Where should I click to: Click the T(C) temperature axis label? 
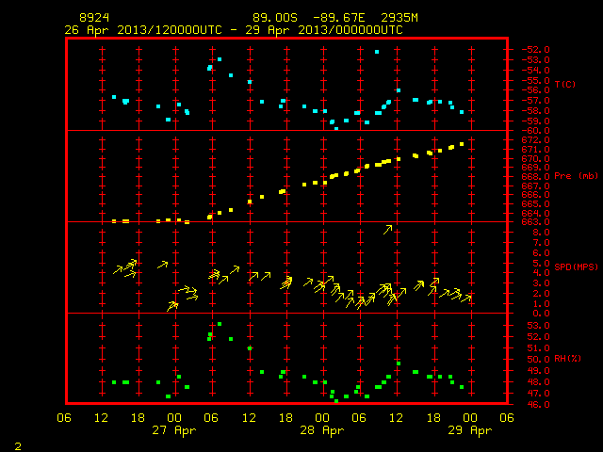click(x=565, y=84)
